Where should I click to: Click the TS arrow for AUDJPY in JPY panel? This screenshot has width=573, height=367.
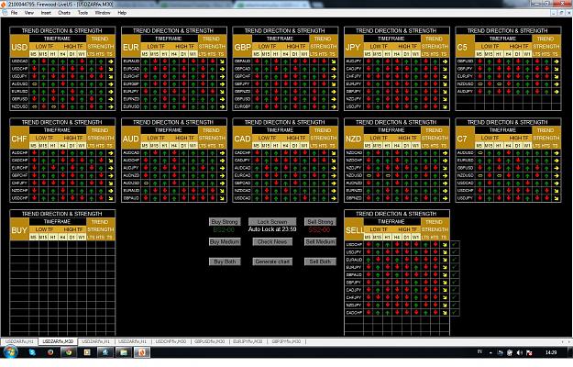(x=445, y=61)
